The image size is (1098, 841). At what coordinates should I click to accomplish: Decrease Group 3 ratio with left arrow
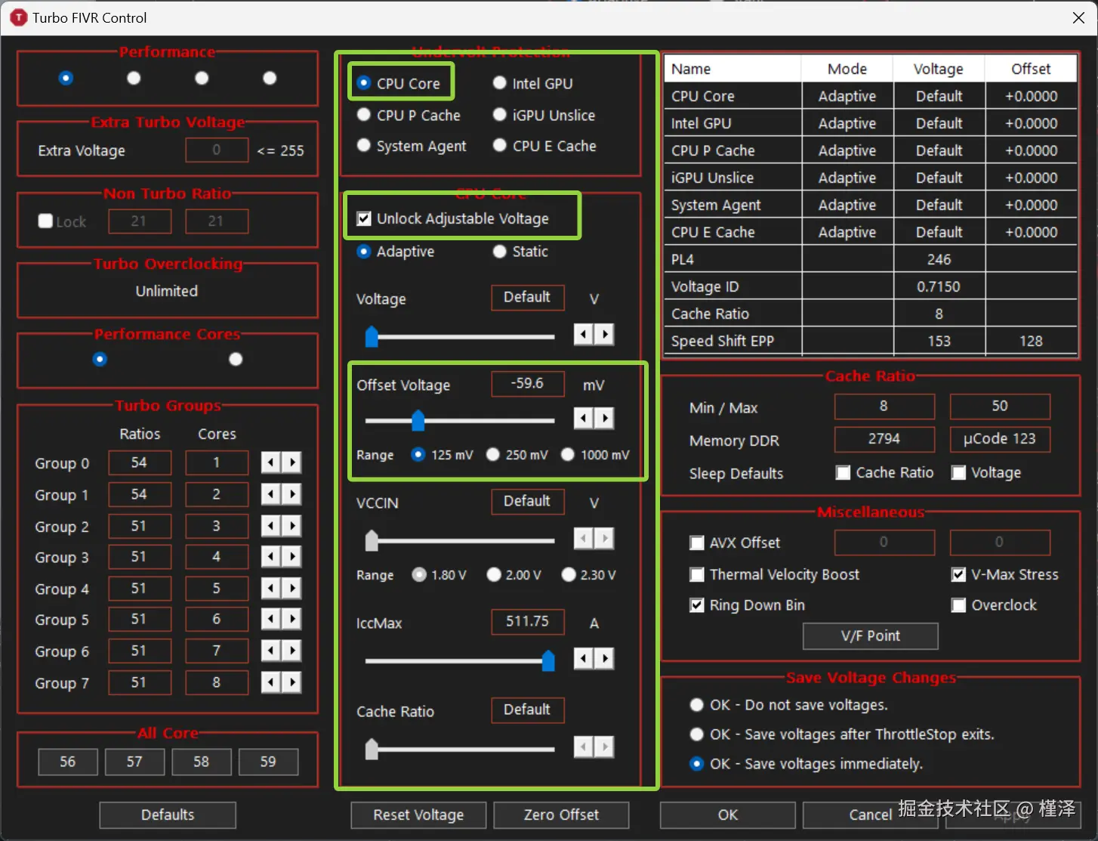pos(271,557)
